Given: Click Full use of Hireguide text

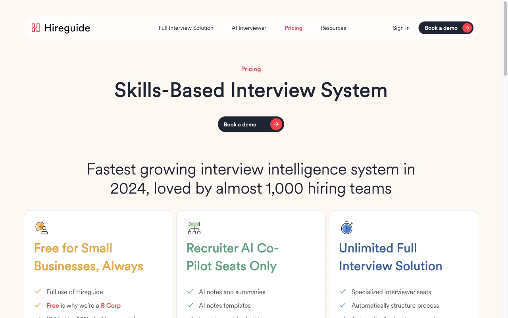Looking at the screenshot, I should [75, 292].
